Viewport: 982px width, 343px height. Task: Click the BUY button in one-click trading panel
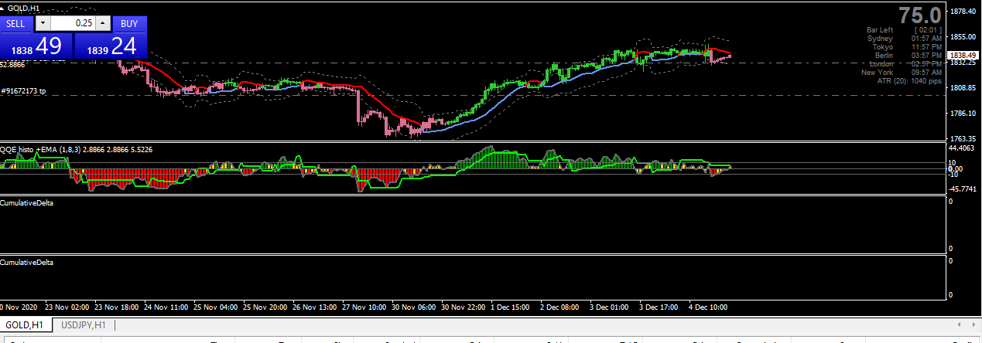coord(129,24)
